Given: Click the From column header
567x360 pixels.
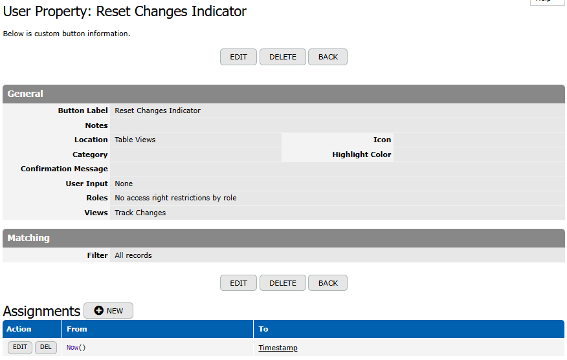Looking at the screenshot, I should (76, 329).
